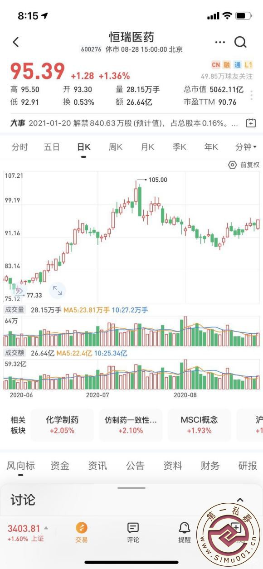Viewport: 263px width, 569px height.
Task: Tap the L1 level badge
Action: pos(248,65)
